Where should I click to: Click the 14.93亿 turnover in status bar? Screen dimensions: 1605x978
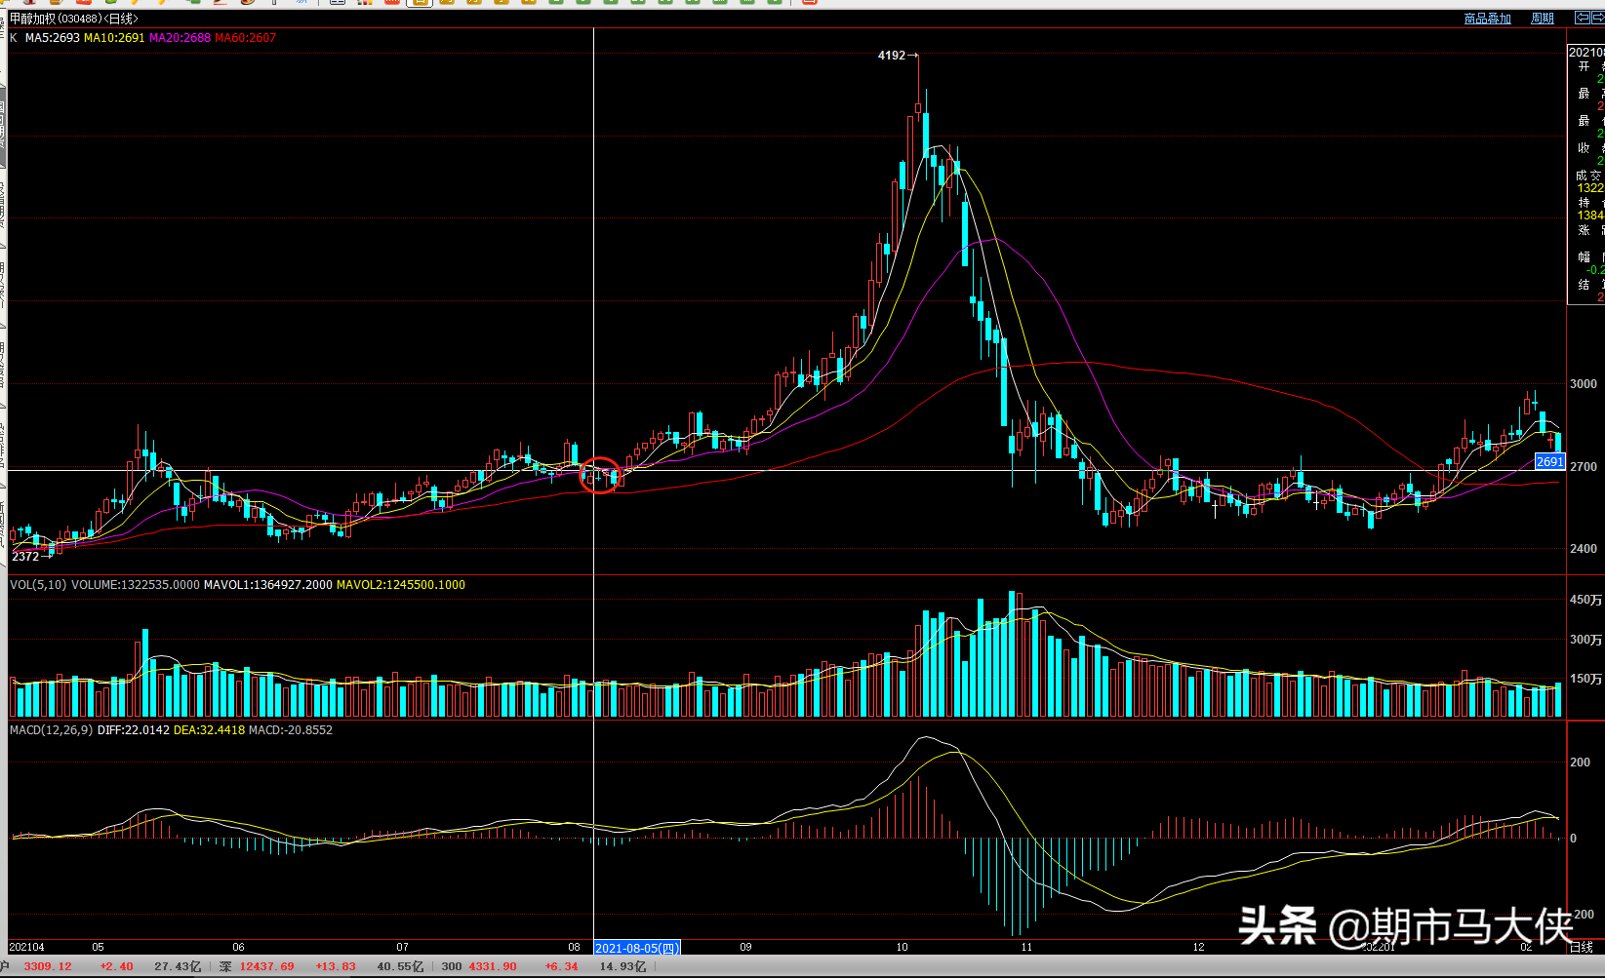622,966
